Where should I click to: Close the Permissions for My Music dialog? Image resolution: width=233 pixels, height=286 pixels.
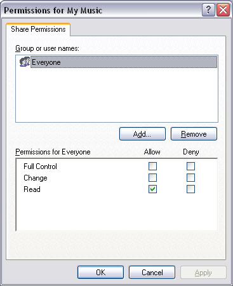tap(223, 10)
